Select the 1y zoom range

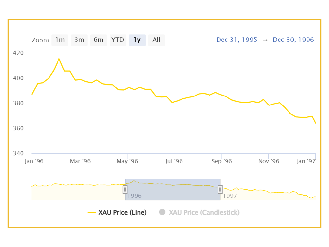pos(137,40)
